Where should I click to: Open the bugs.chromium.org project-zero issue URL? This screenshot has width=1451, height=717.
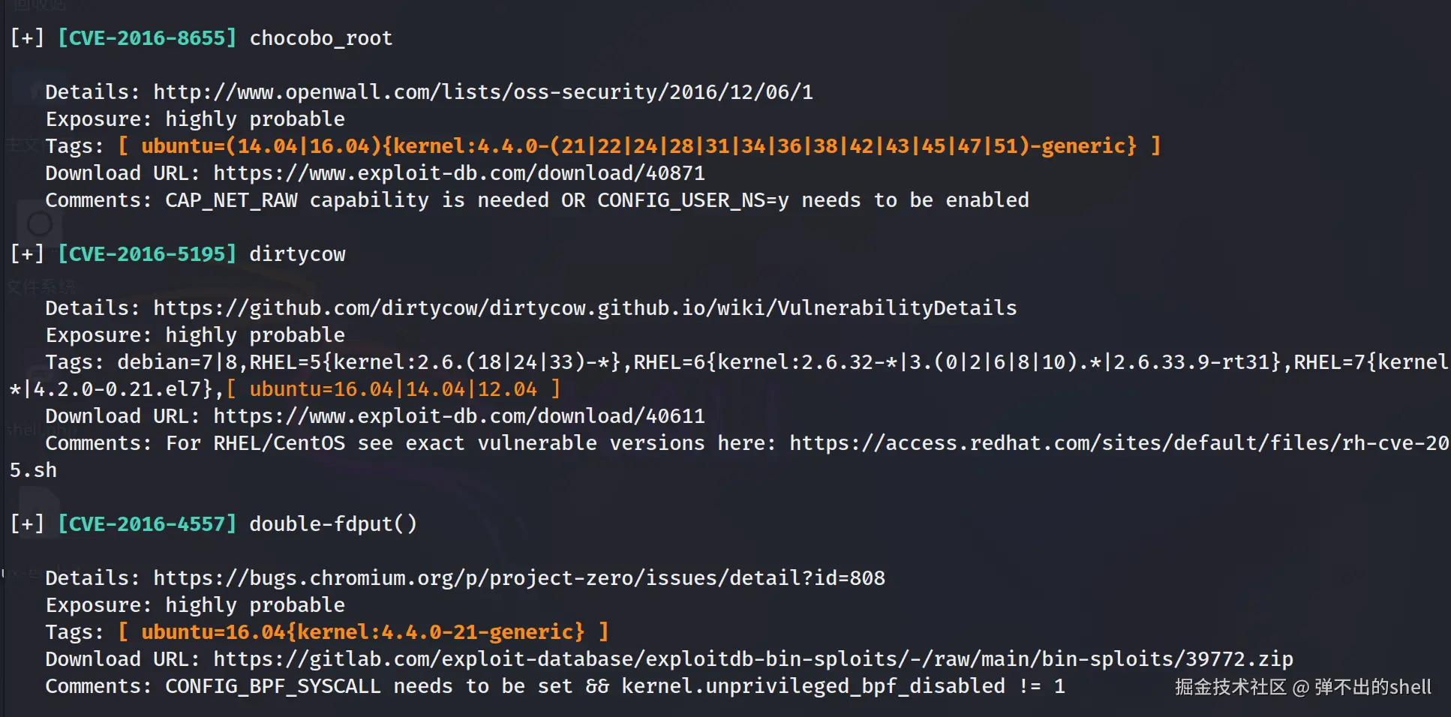[x=518, y=578]
